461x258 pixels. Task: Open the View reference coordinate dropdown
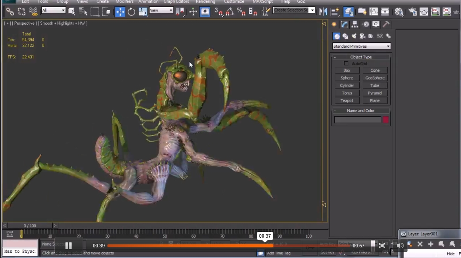pos(161,10)
